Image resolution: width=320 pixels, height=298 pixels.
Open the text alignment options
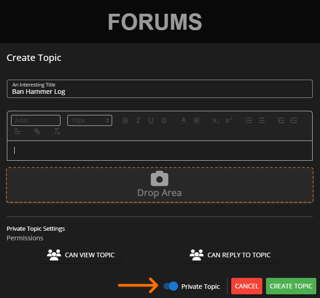(17, 131)
